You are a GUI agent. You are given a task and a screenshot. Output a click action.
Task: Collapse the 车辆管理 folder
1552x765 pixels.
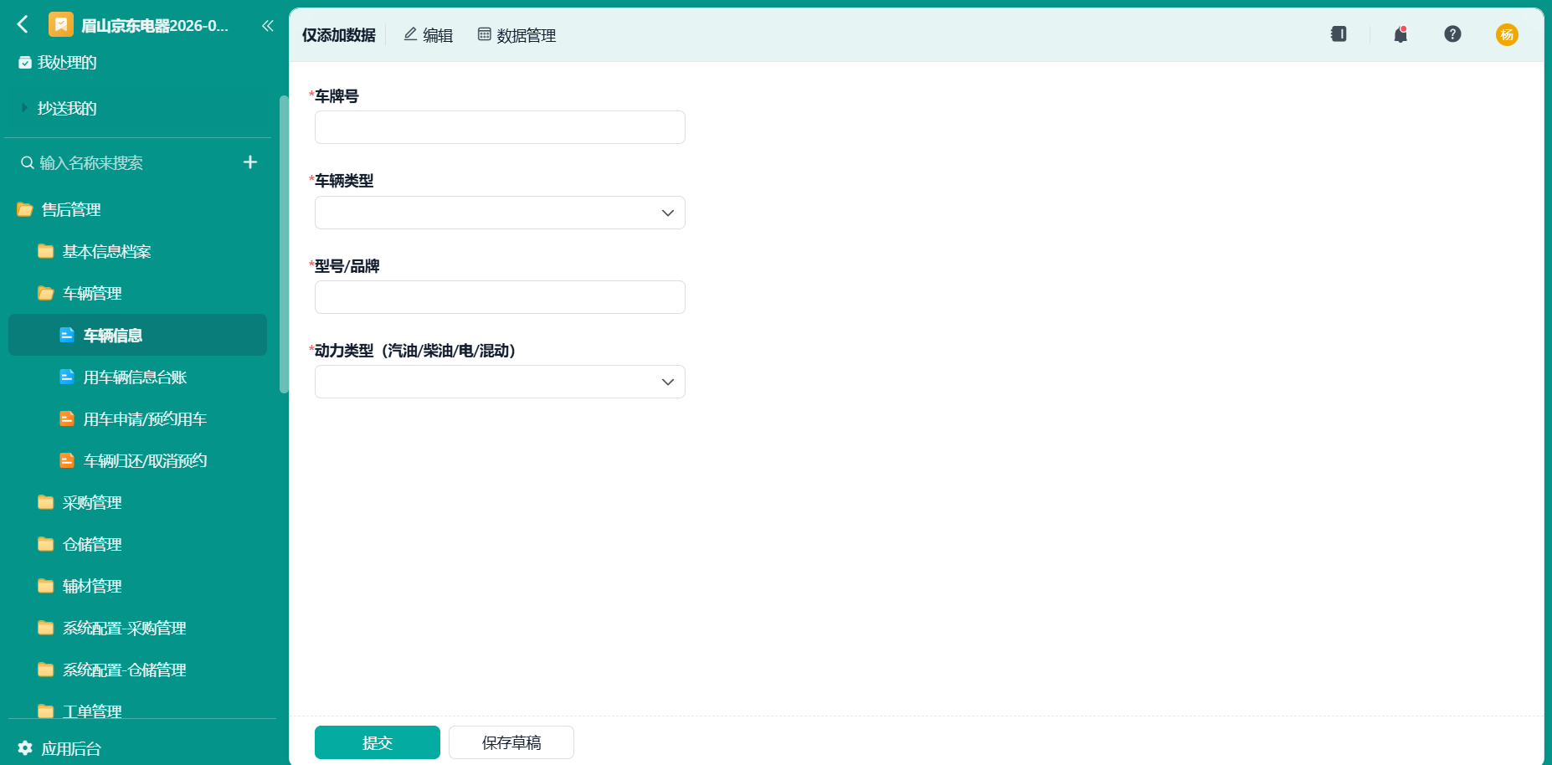point(92,293)
